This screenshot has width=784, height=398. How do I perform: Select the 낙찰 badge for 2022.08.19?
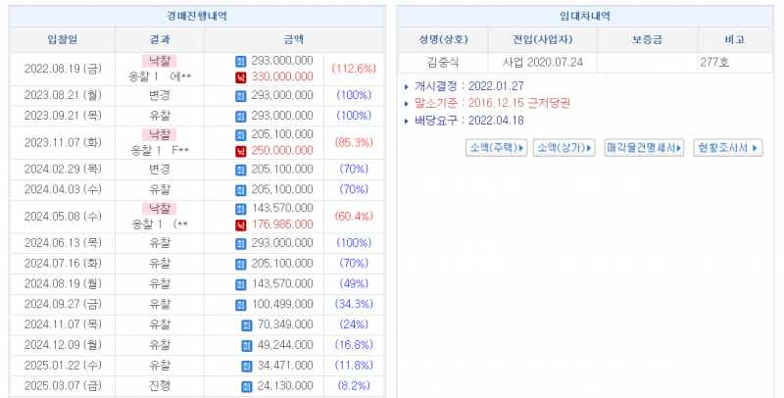click(x=159, y=61)
